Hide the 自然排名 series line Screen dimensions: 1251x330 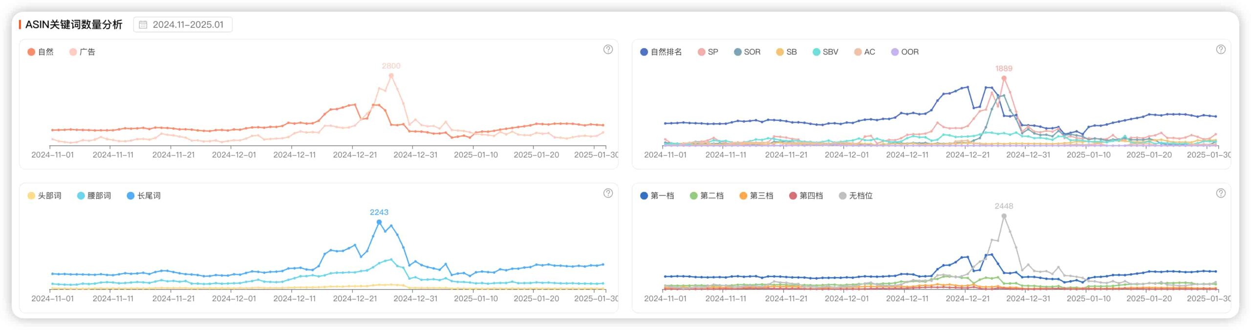pyautogui.click(x=661, y=52)
